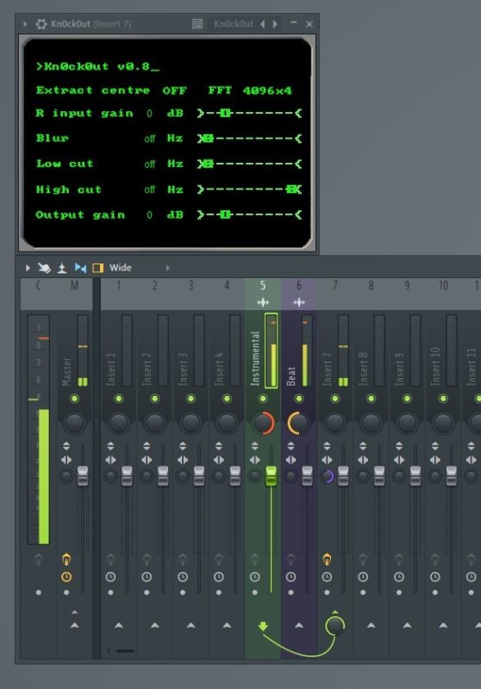Select the Beat mixer track label

pos(291,376)
